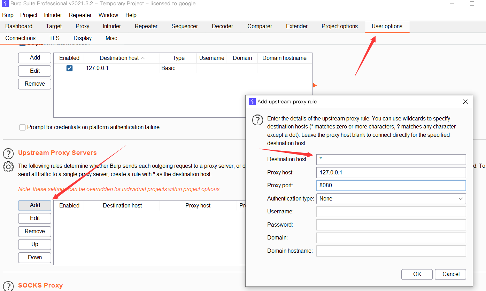Focus the Proxy port input field
Screen dimensions: 486x291
click(391, 186)
